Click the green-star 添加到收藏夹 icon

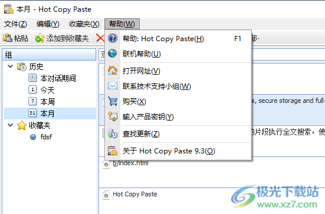tap(40, 38)
